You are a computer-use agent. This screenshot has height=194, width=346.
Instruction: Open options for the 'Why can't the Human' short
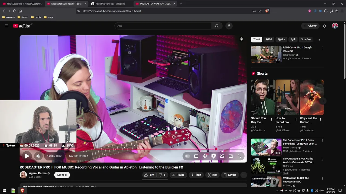(320, 120)
